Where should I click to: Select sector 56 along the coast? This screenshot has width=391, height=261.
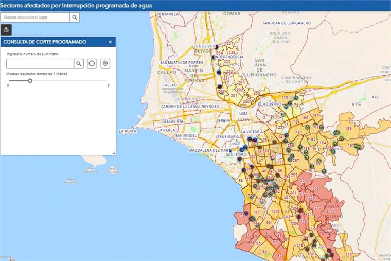[240, 181]
